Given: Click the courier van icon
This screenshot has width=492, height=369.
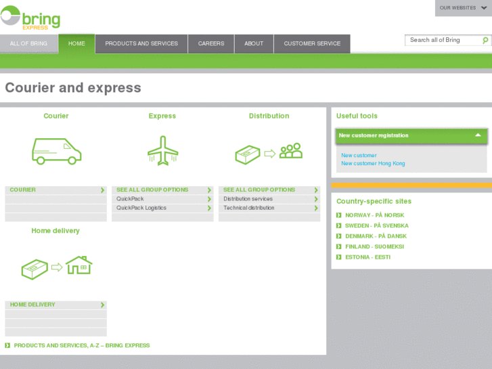Looking at the screenshot, I should [56, 151].
